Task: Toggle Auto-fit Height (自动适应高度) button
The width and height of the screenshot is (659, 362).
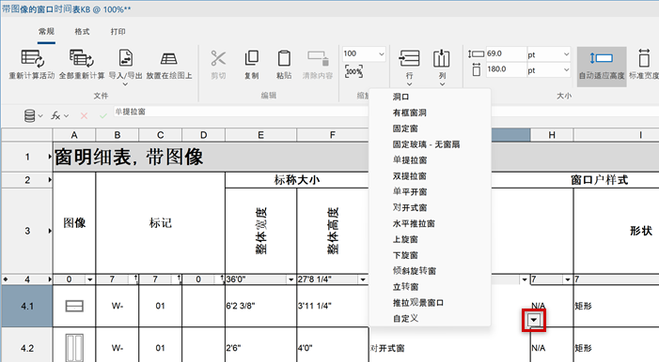Action: (x=602, y=67)
